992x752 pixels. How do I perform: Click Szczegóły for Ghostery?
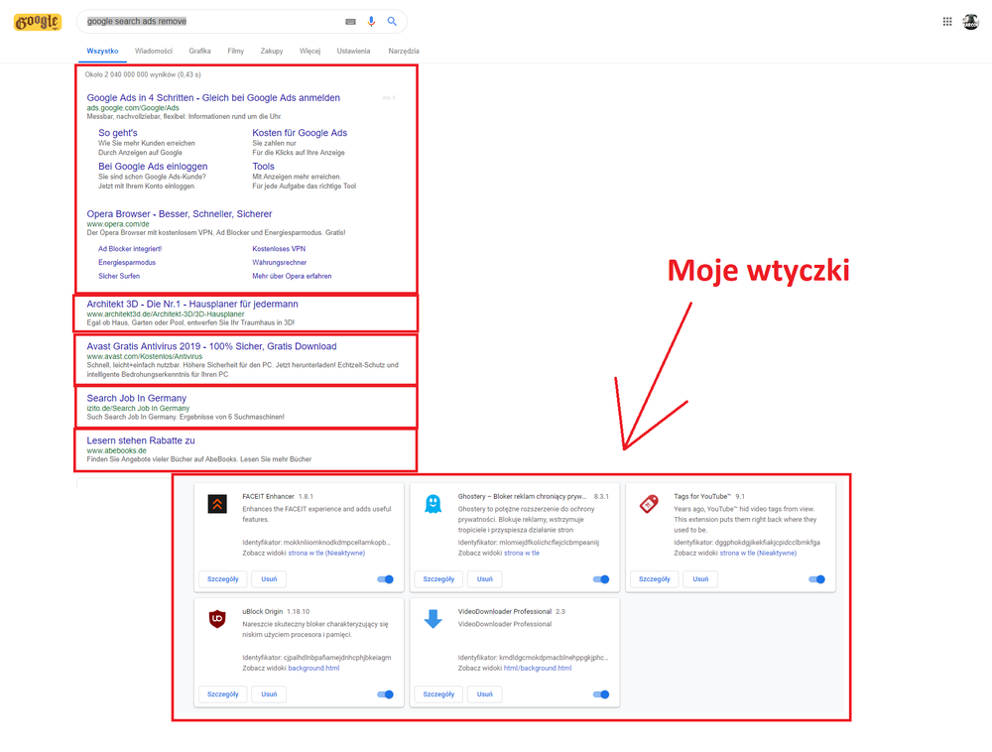(438, 579)
